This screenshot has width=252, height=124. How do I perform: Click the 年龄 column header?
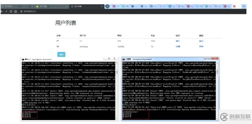click(153, 35)
